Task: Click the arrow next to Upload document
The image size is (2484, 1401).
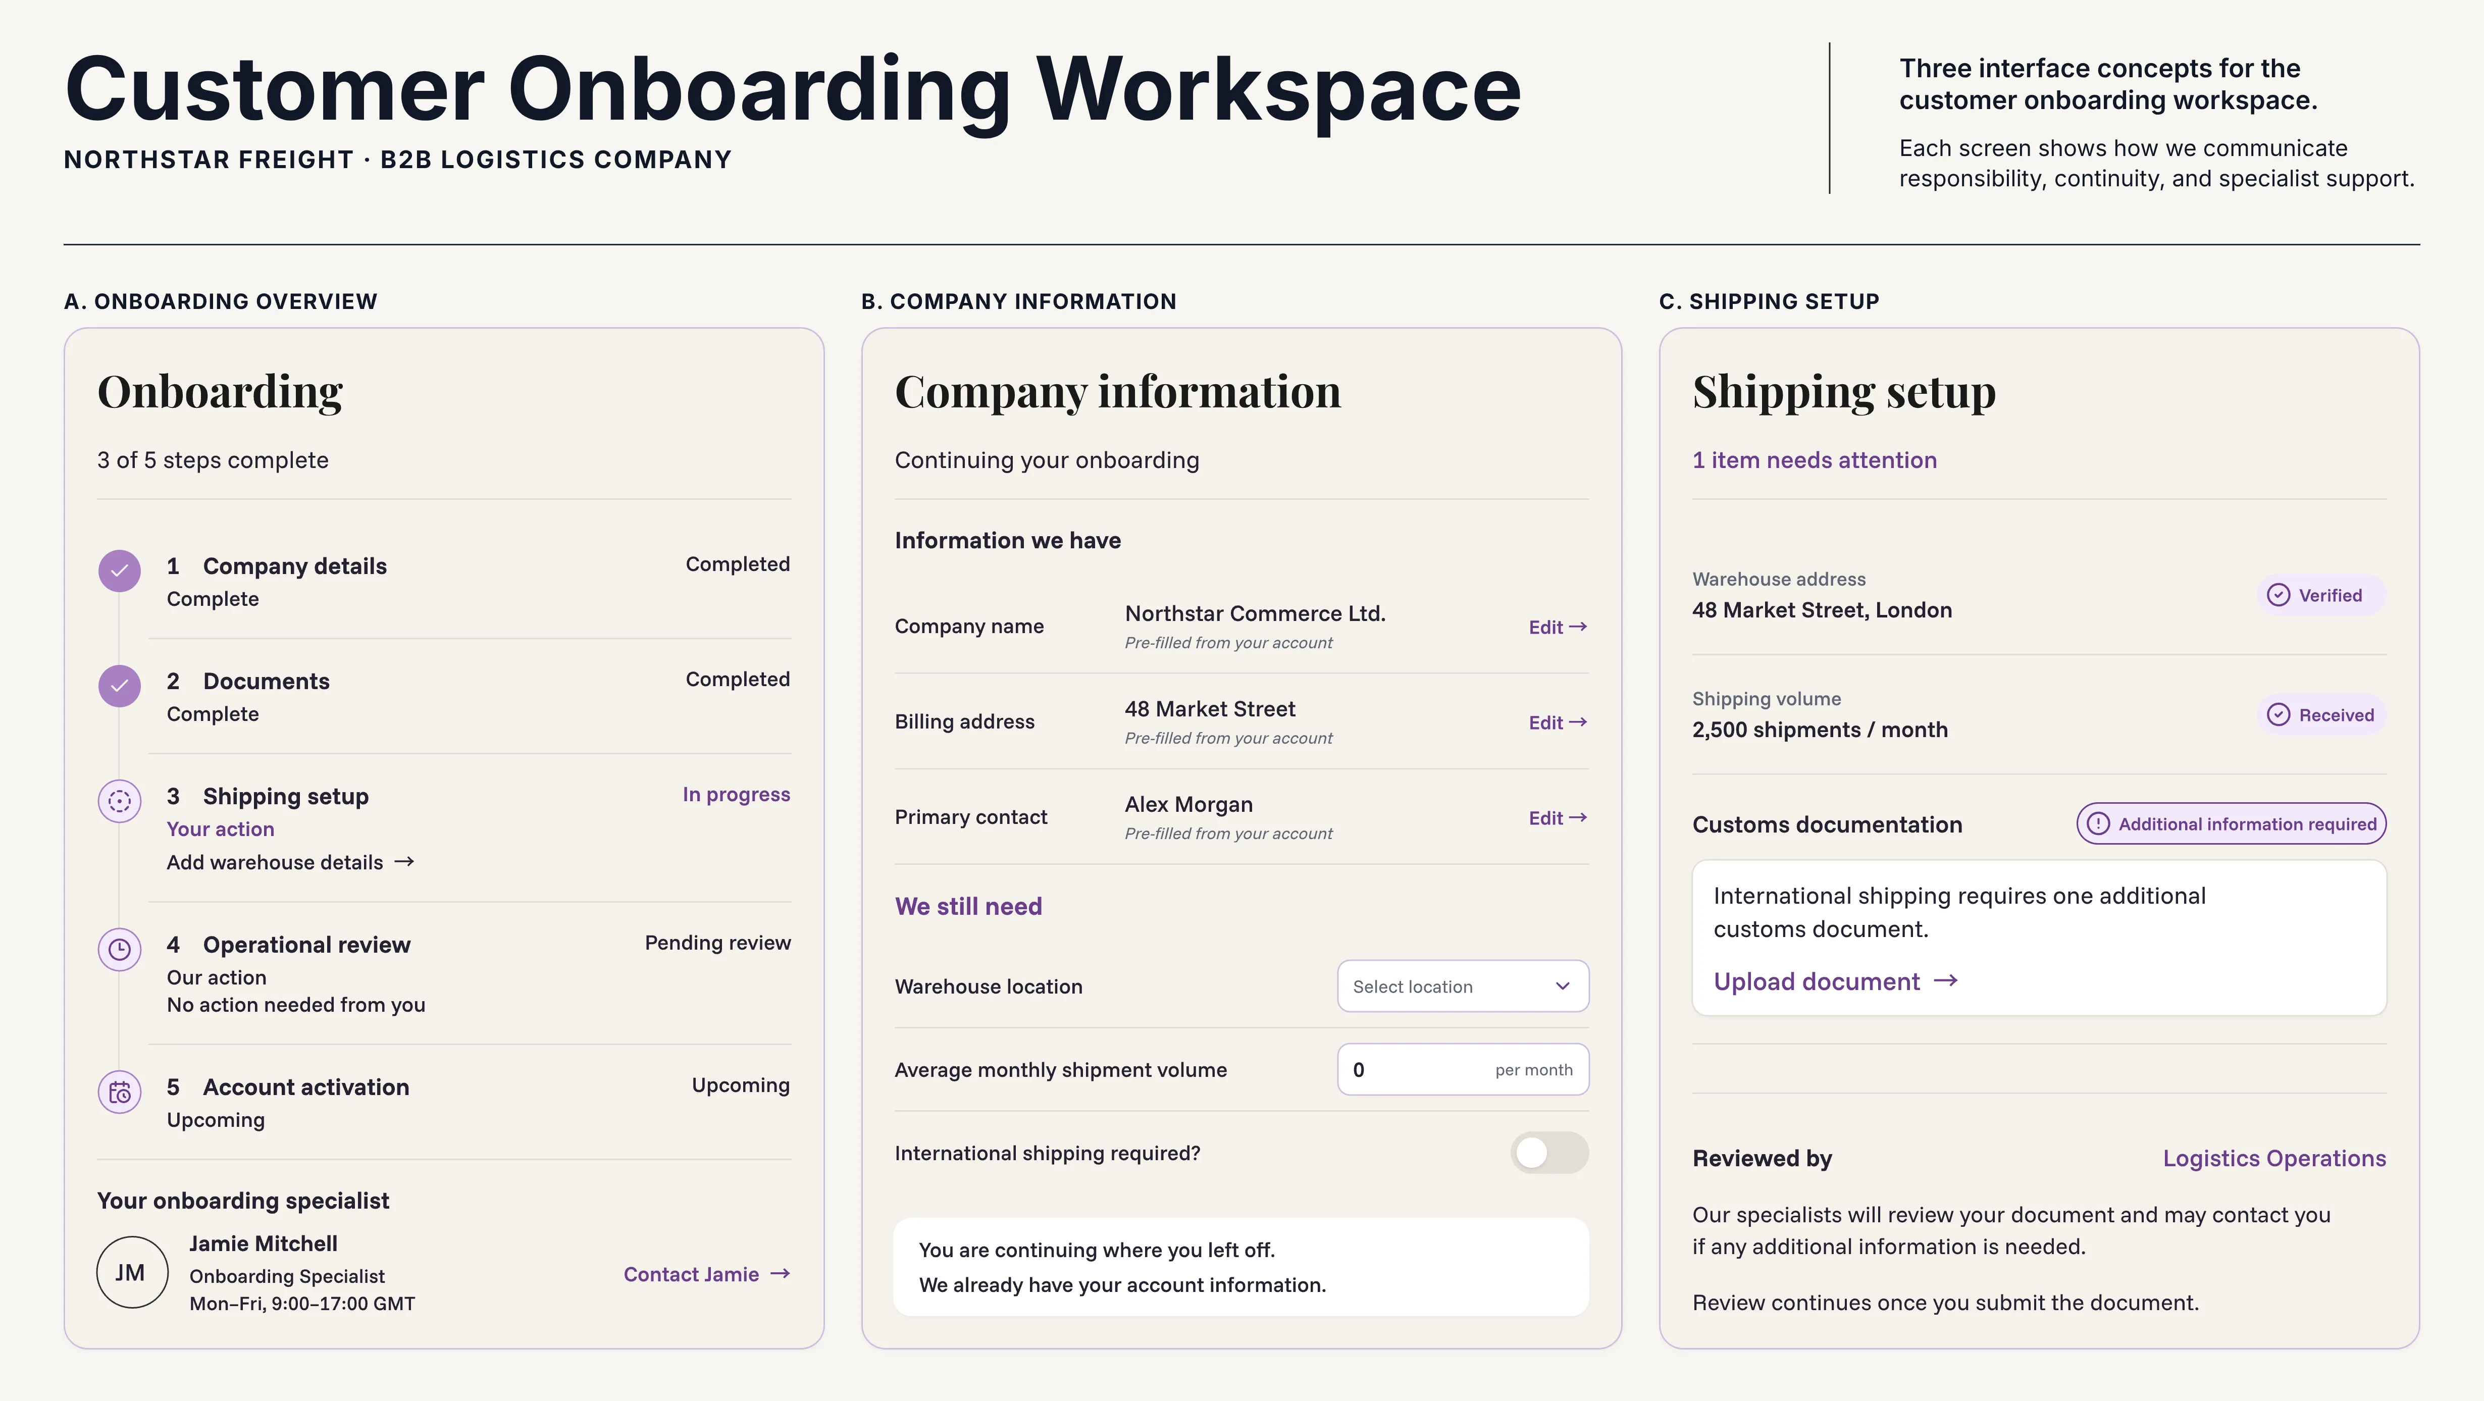Action: (1947, 980)
